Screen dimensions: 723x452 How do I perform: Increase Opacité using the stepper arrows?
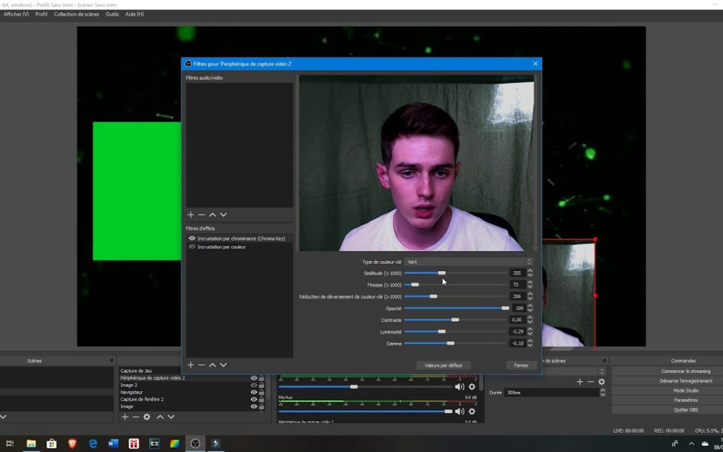pyautogui.click(x=530, y=306)
